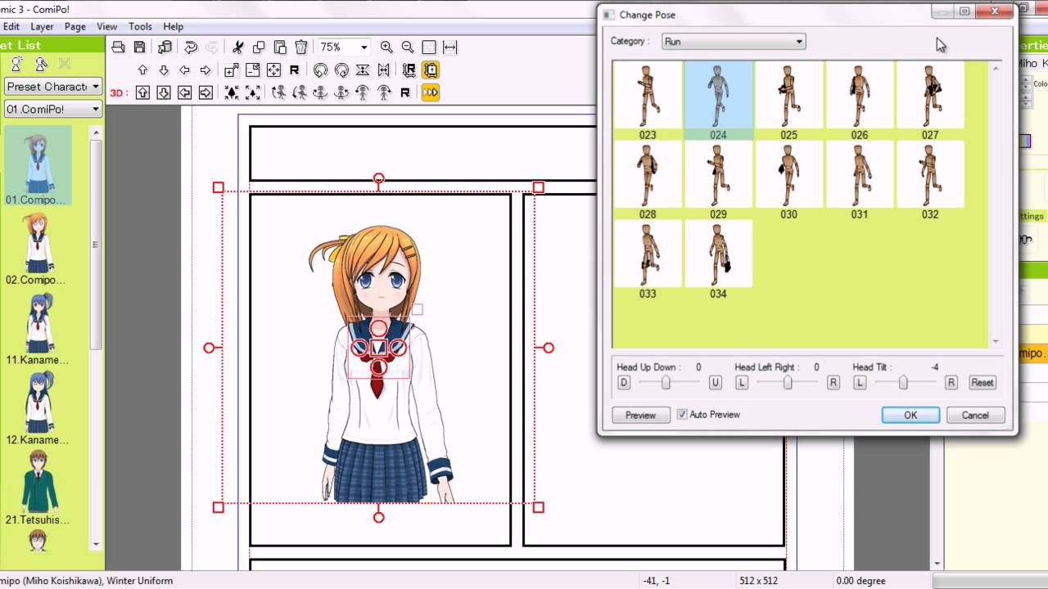Image resolution: width=1048 pixels, height=589 pixels.
Task: Click the Undo arrow icon
Action: point(191,47)
